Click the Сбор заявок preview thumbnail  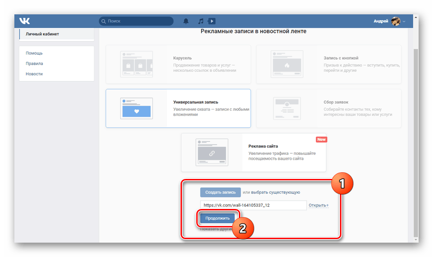point(287,109)
